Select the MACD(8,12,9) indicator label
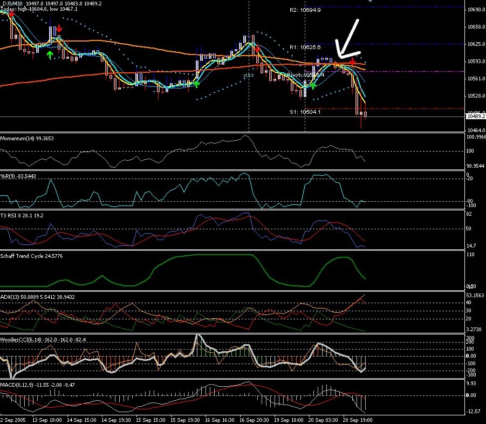Viewport: 486px width, 424px height. click(38, 385)
